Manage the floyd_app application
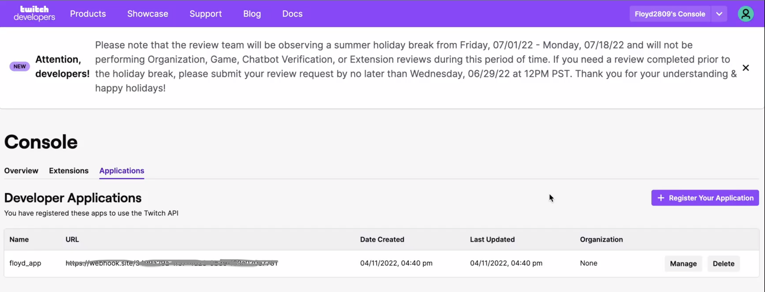This screenshot has width=765, height=292. point(683,264)
